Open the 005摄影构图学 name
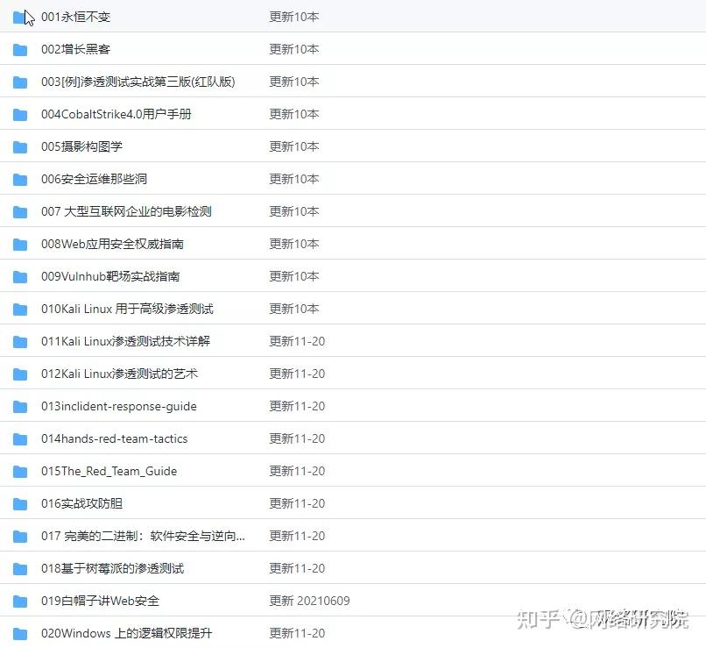The width and height of the screenshot is (706, 648). [x=82, y=146]
